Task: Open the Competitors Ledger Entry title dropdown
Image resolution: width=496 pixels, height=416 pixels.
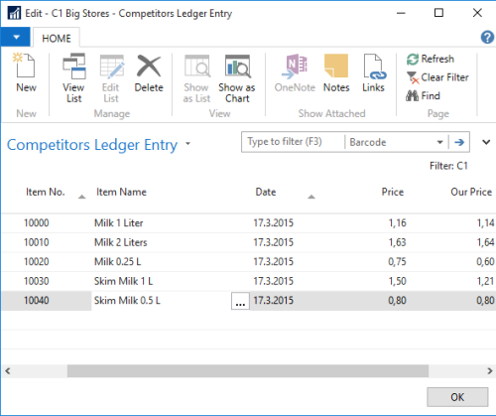Action: (188, 144)
